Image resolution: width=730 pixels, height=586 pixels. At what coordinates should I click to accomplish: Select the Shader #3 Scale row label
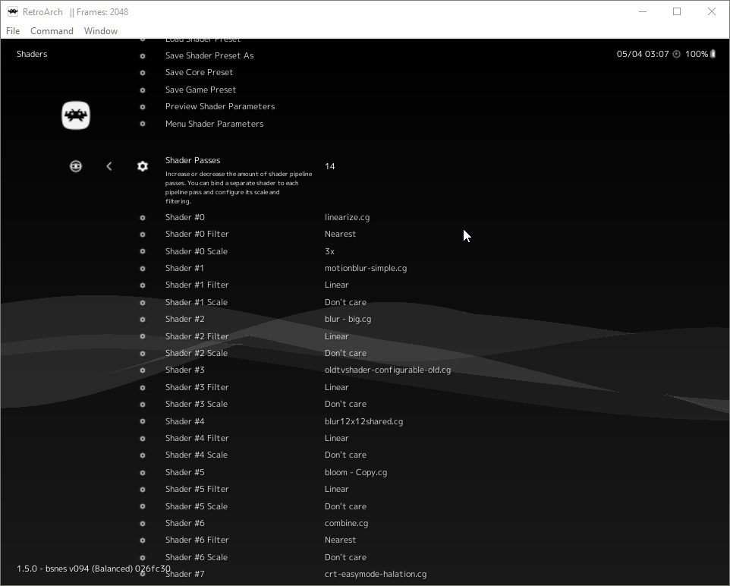coord(197,404)
